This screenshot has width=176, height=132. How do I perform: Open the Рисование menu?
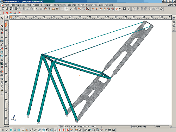[37, 5]
